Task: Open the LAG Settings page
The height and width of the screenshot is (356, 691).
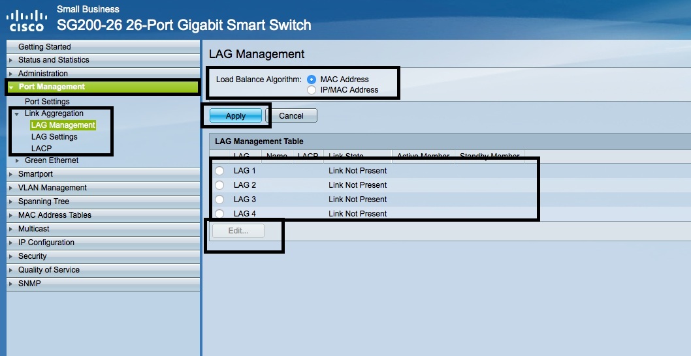Action: (54, 137)
